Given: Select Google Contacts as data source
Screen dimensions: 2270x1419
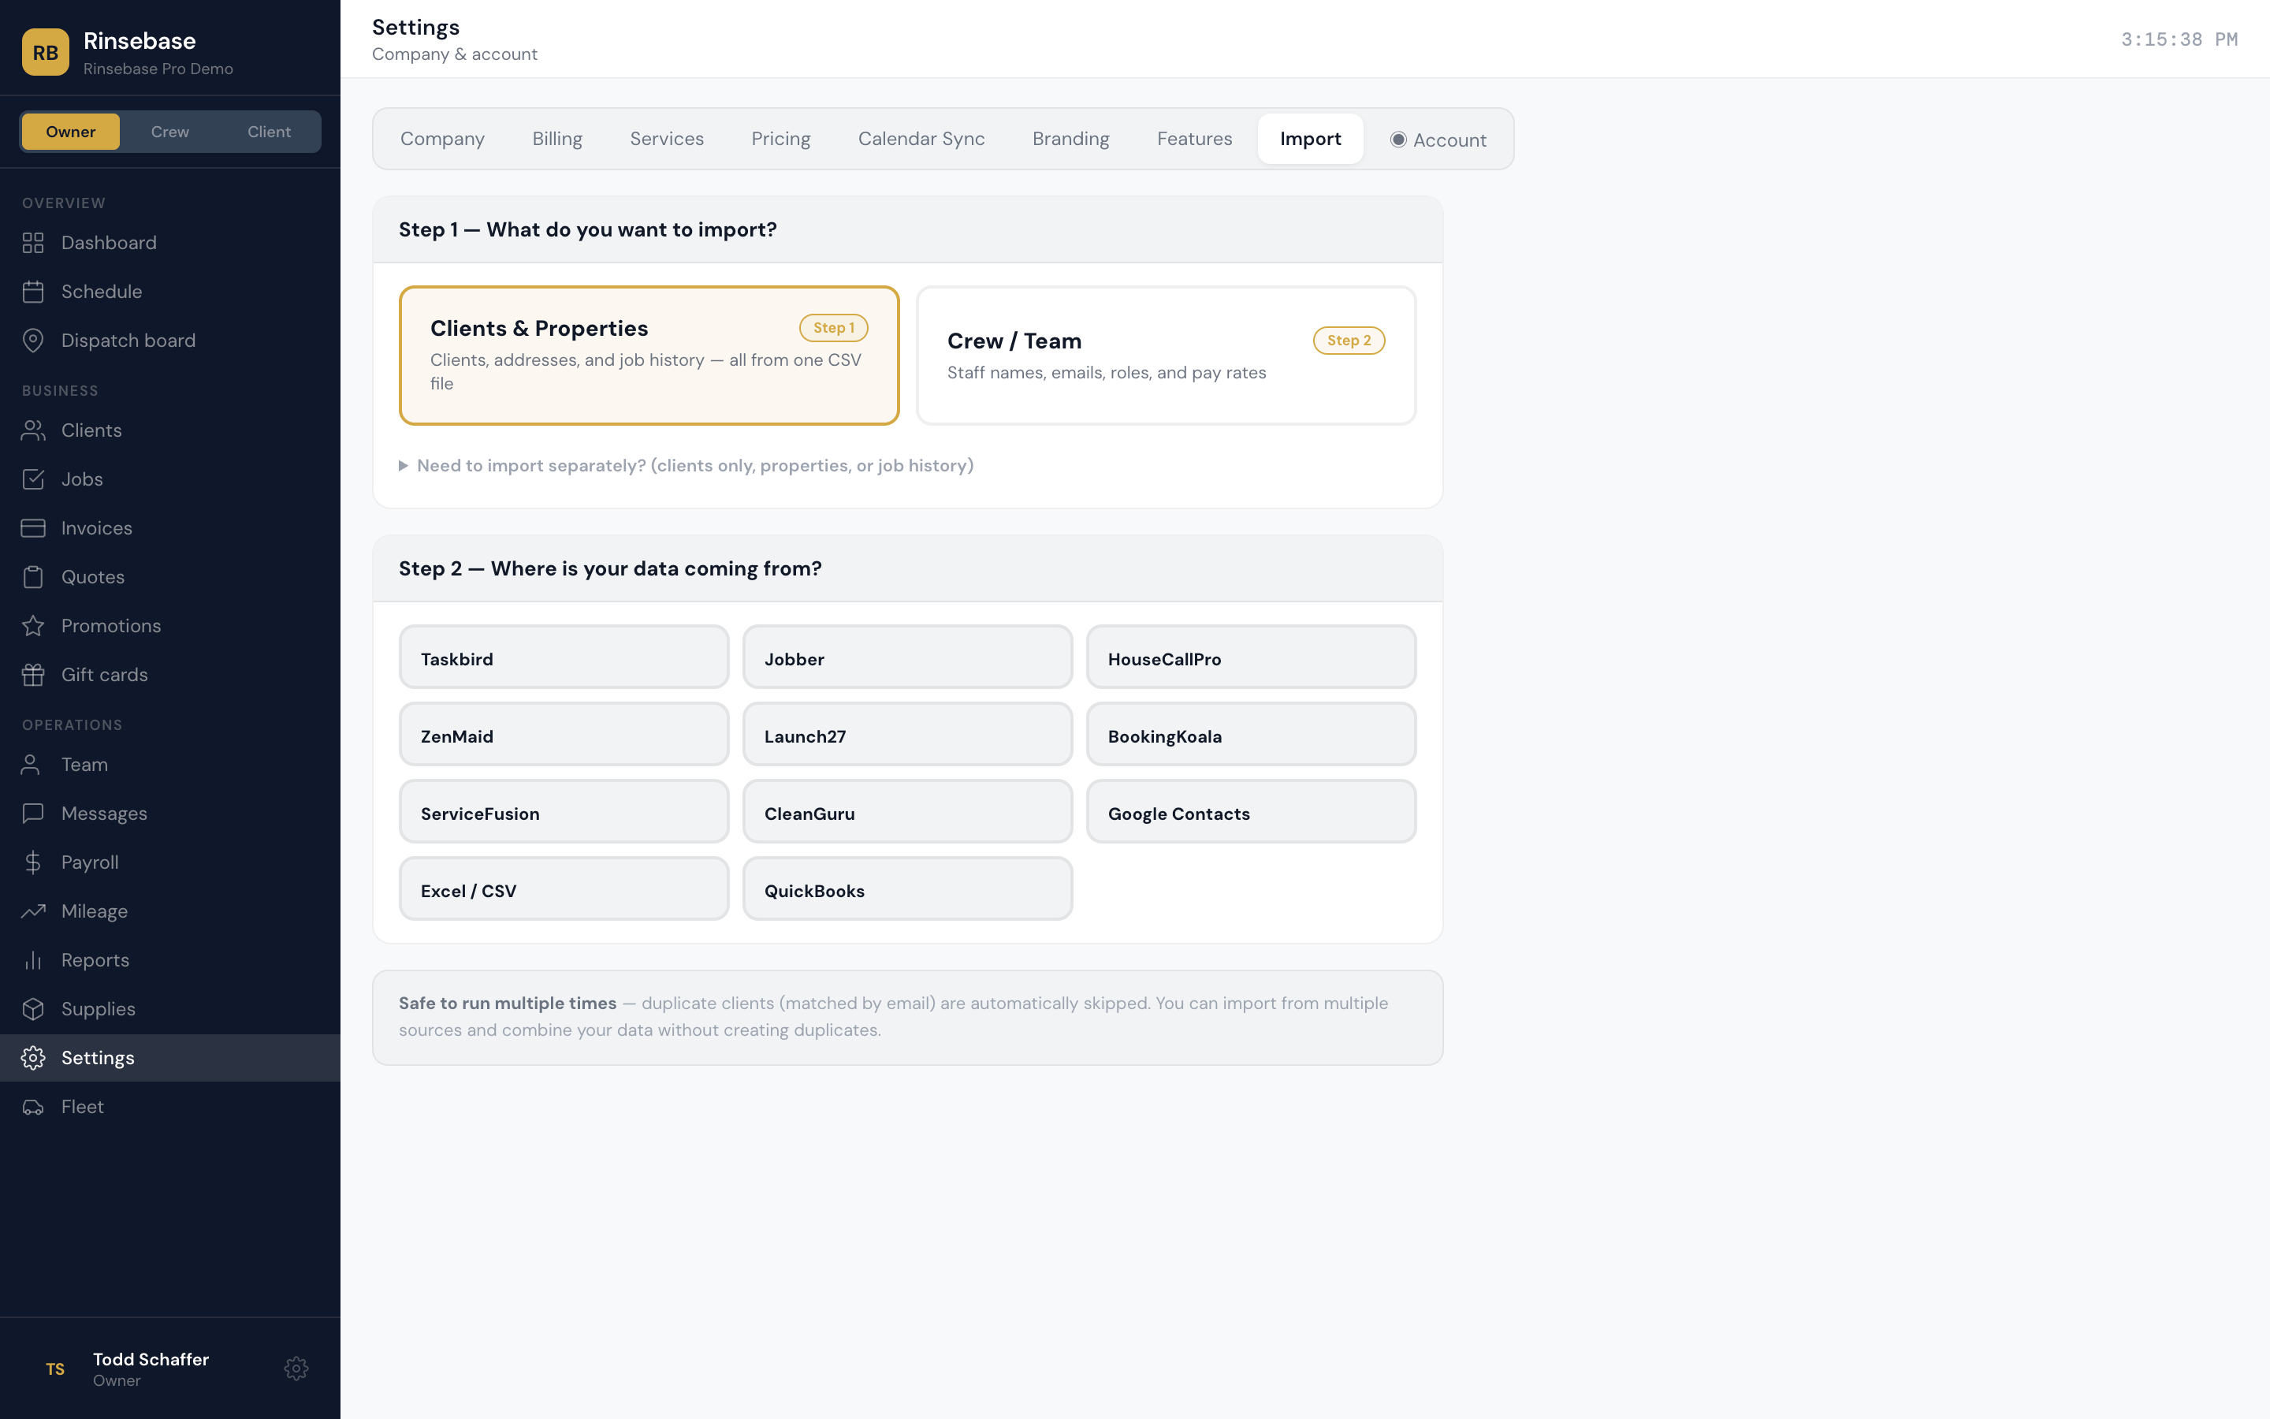Looking at the screenshot, I should tap(1252, 812).
